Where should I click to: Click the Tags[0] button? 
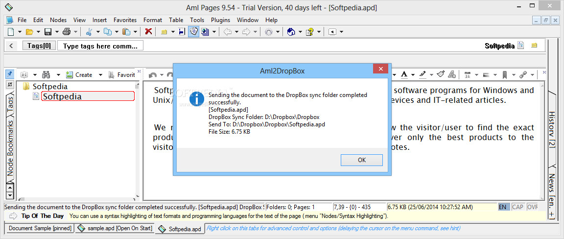39,46
